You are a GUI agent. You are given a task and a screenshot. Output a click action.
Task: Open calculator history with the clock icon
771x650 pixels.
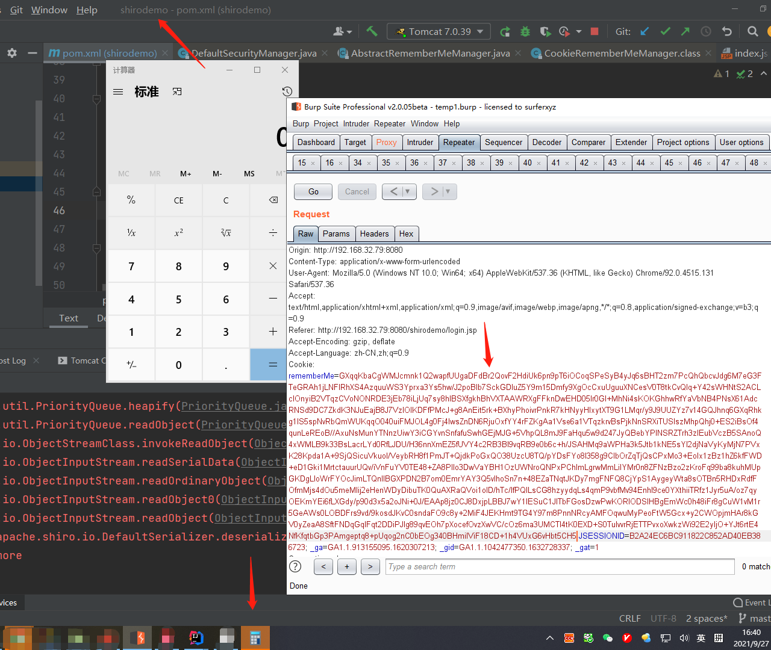tap(287, 91)
